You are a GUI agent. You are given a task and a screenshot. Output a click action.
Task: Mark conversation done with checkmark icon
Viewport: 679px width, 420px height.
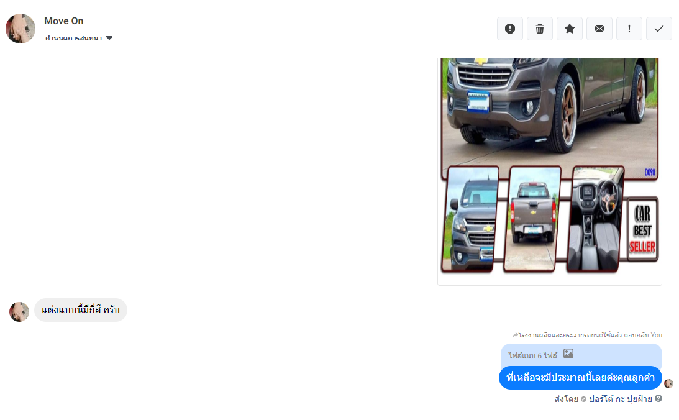659,29
